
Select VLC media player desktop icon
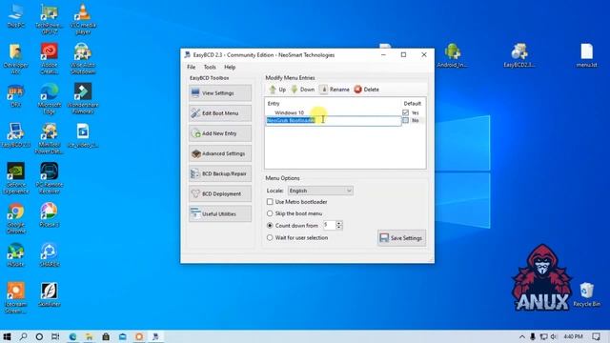[x=83, y=18]
